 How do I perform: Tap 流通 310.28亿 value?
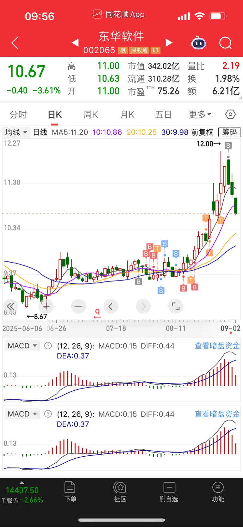(164, 79)
